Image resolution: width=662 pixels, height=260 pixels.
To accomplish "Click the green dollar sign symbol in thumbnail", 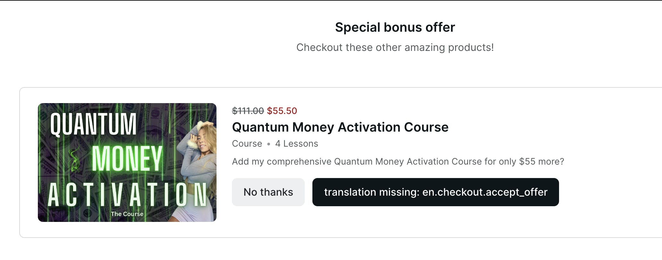I will click(x=75, y=159).
